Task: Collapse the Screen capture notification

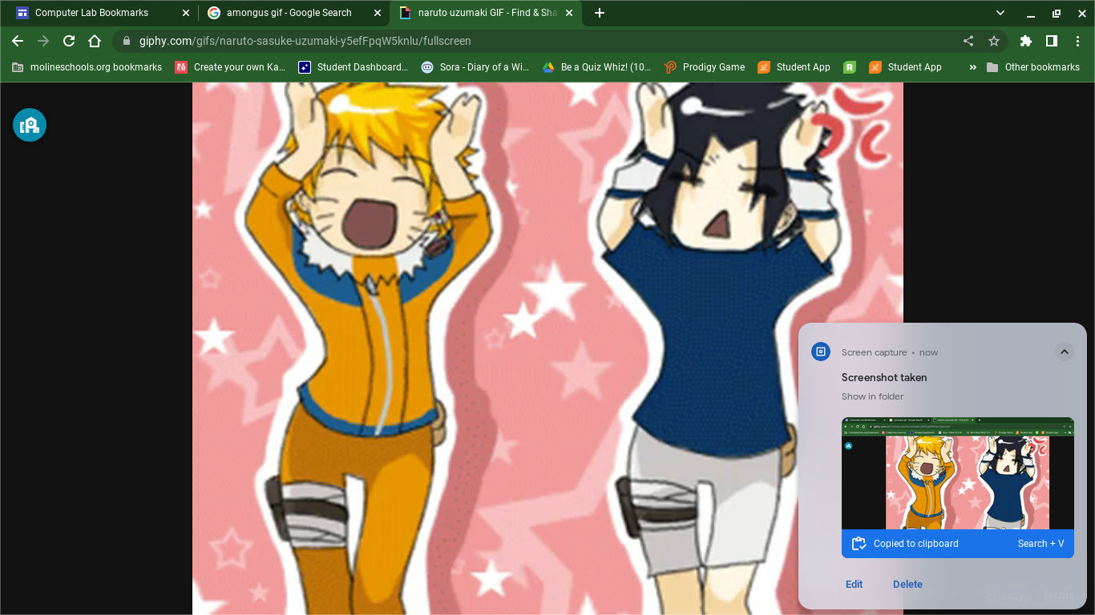Action: pyautogui.click(x=1064, y=352)
